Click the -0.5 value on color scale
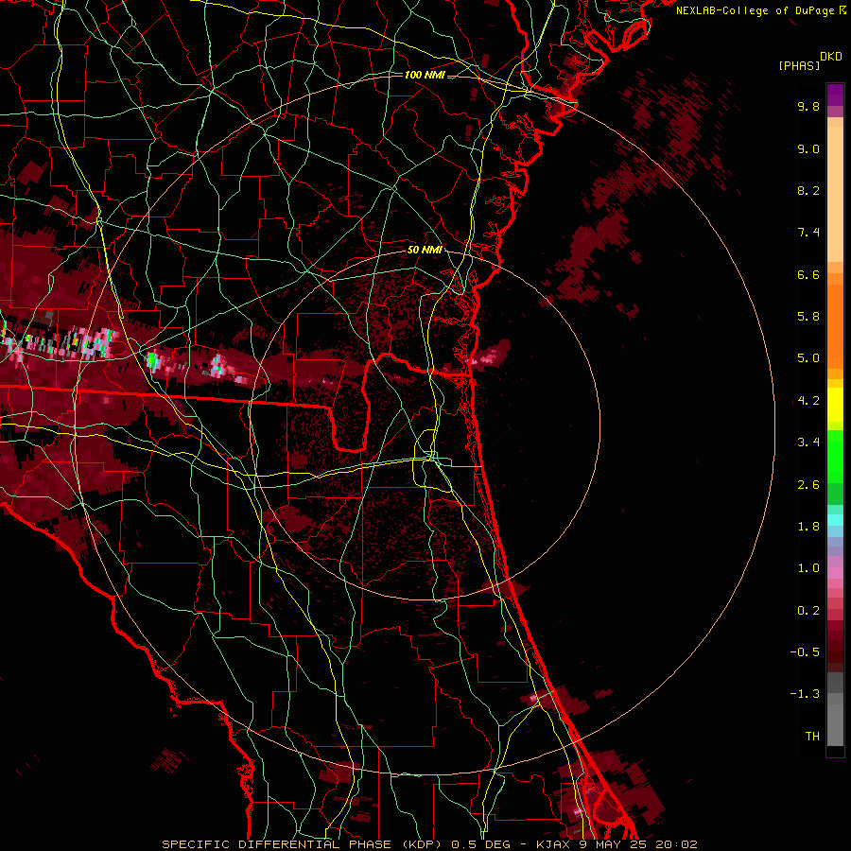851x851 pixels. [805, 652]
